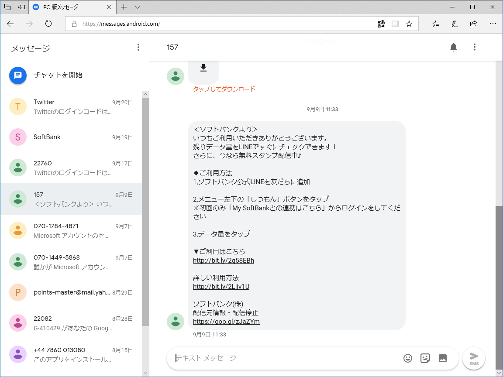Open conversation notifications bell
Viewport: 503px width, 377px height.
[x=453, y=47]
